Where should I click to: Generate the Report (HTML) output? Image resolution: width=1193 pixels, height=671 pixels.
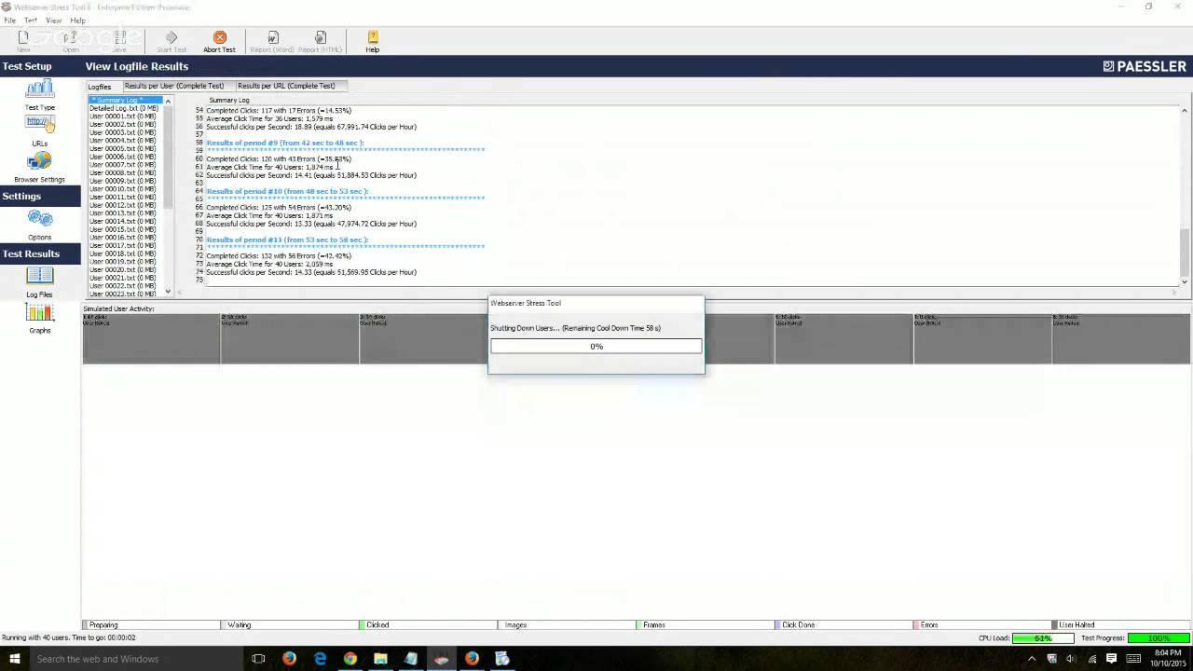(x=321, y=41)
